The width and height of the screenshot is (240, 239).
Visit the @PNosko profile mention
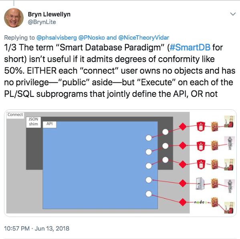[91, 38]
